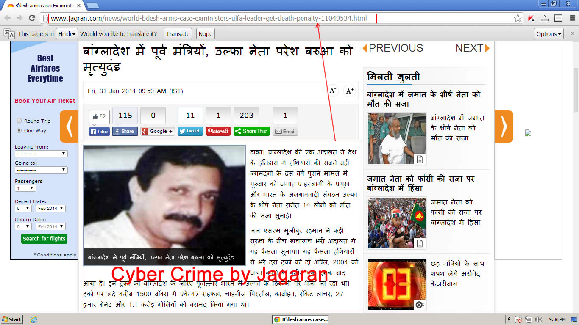The image size is (579, 325).
Task: Bookmark this page with the star icon
Action: (x=517, y=19)
